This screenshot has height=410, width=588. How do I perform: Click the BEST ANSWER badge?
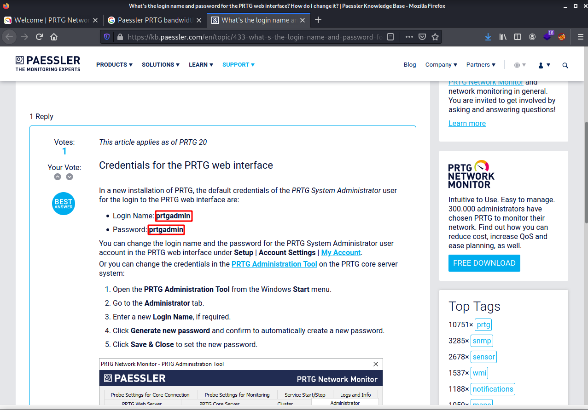tap(64, 204)
